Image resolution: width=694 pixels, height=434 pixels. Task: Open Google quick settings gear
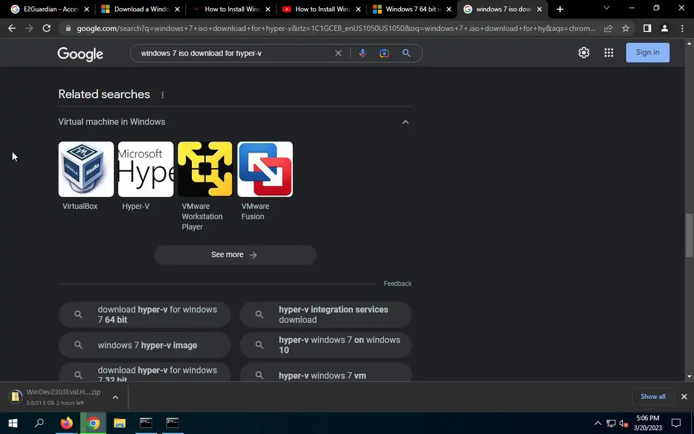584,53
